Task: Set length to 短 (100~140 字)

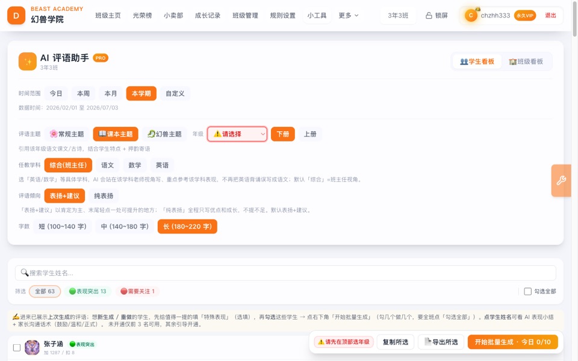Action: pyautogui.click(x=62, y=227)
